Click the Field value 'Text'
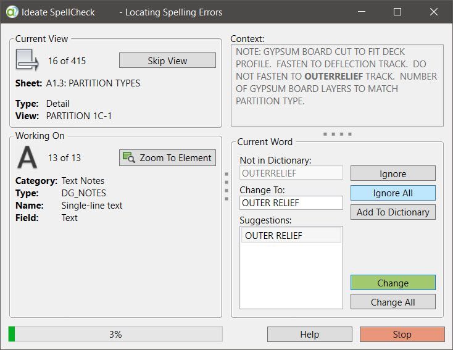This screenshot has height=350, width=453. 69,218
